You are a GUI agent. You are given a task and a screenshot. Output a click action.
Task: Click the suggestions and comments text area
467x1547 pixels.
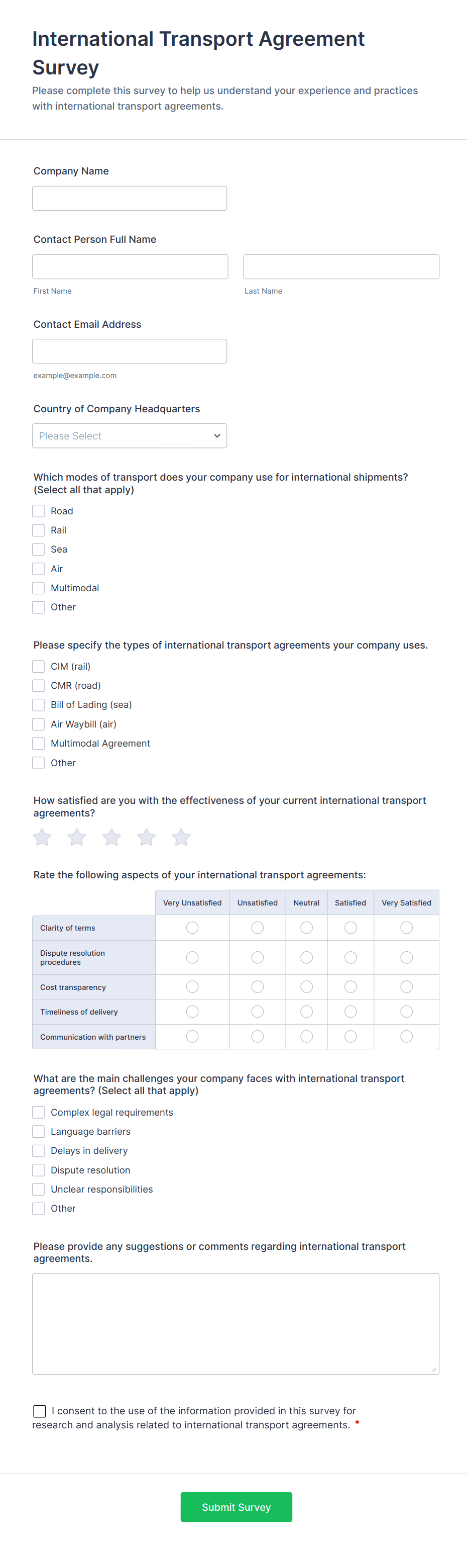tap(236, 1324)
